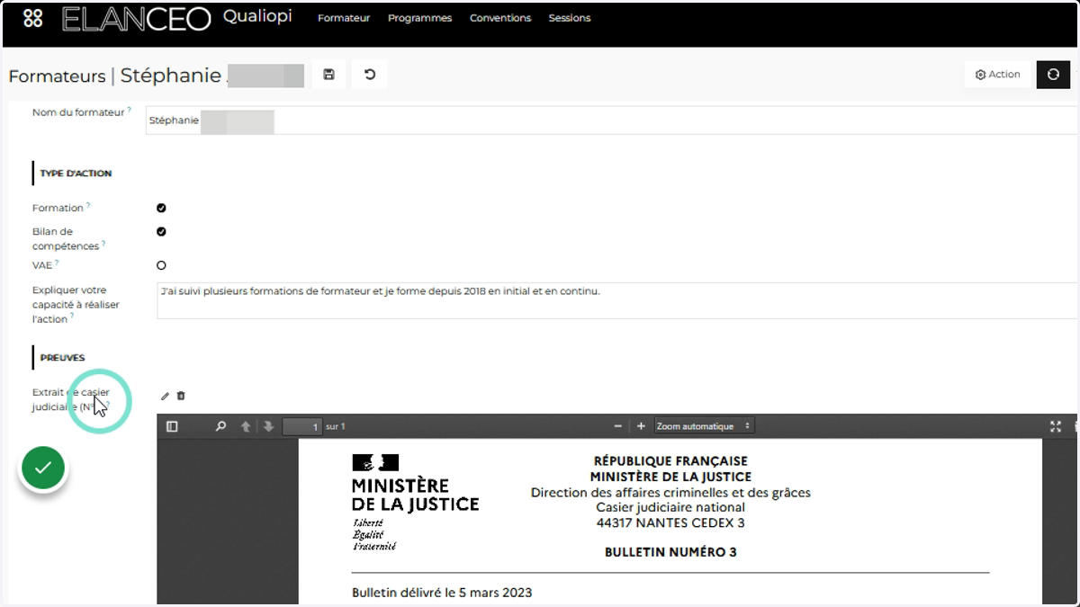Click the ELANCEO logo
The width and height of the screenshot is (1080, 607).
pos(136,19)
